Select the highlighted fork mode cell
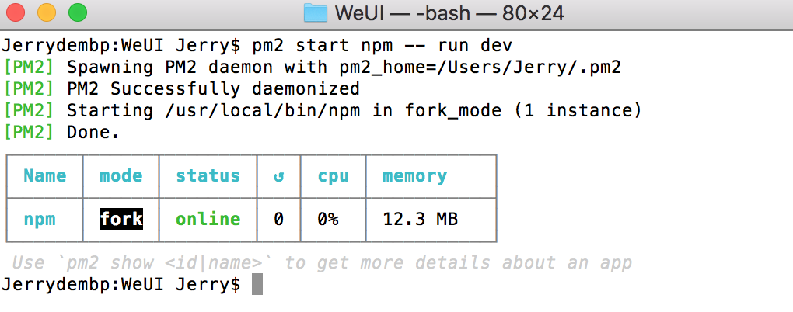Viewport: 793px width, 312px height. 121,219
